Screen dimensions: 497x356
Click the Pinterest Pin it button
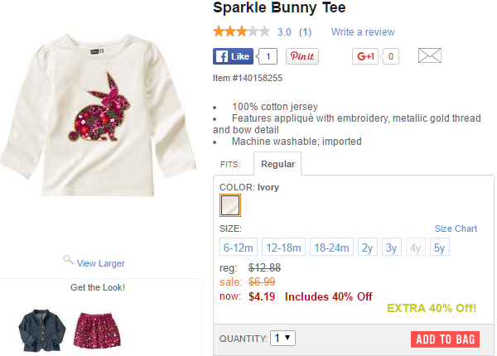click(302, 56)
